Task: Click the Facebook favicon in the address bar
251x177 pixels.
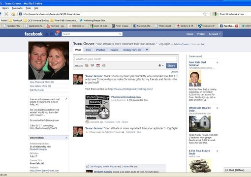Action: tap(20, 14)
